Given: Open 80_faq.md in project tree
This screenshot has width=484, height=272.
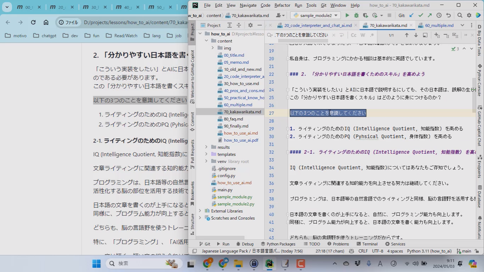Looking at the screenshot, I should coord(233,119).
